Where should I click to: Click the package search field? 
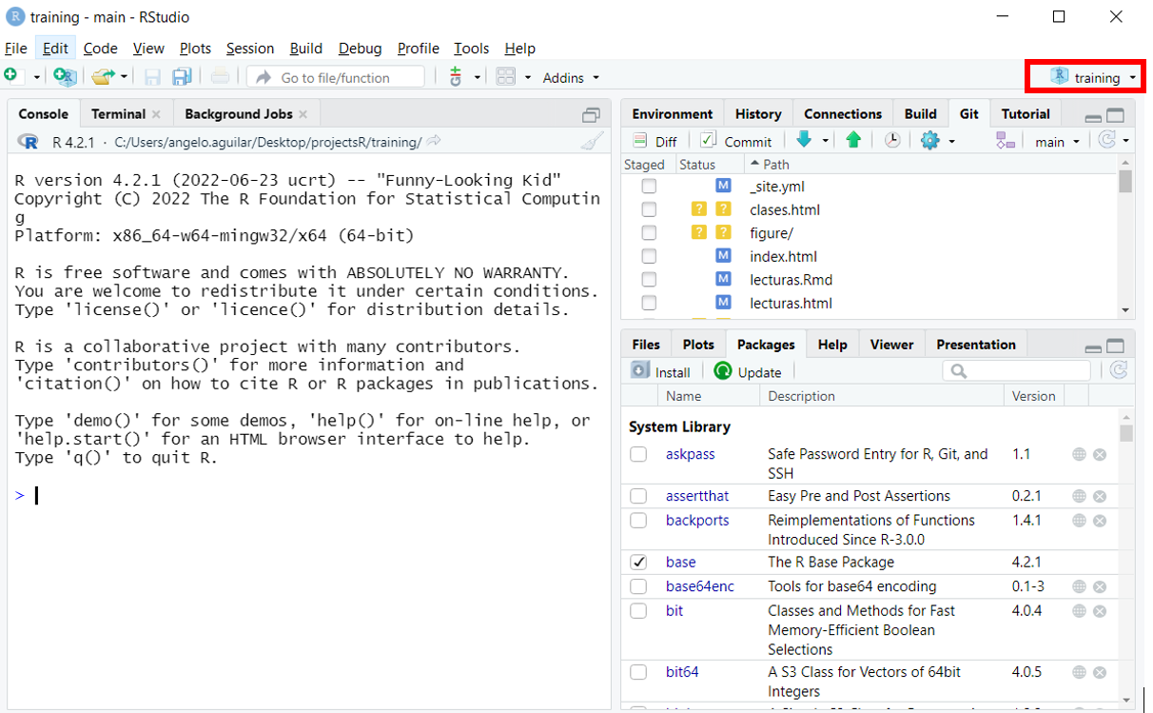[1016, 370]
